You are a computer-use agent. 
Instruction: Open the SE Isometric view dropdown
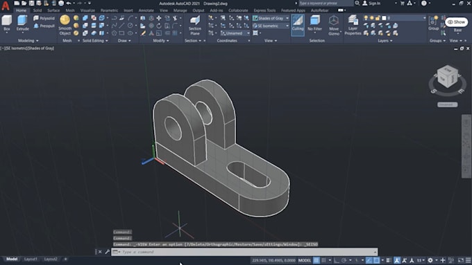click(x=271, y=26)
